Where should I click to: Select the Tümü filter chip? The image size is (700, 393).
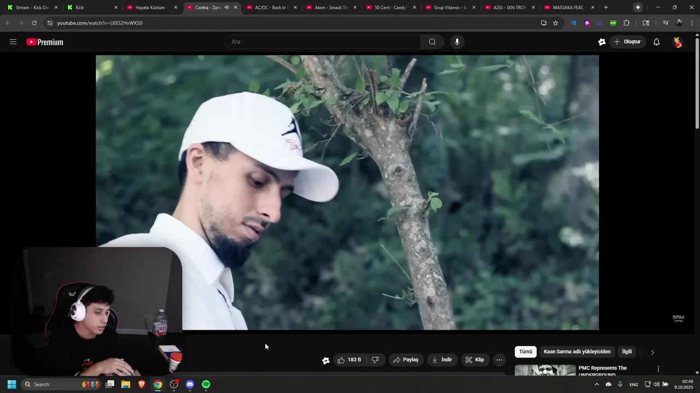[x=526, y=352]
